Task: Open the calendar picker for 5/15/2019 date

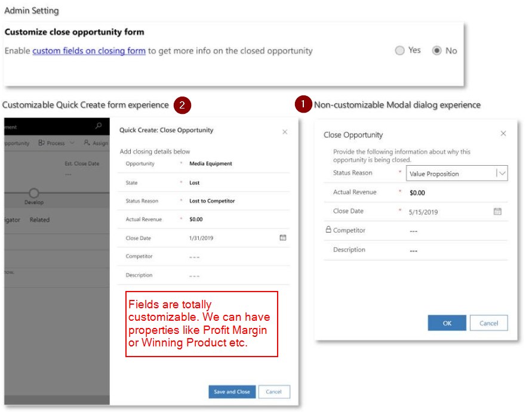Action: [x=497, y=212]
